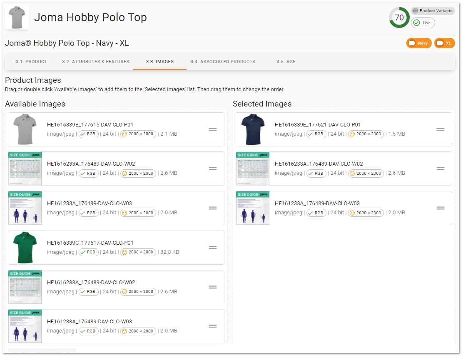Click the Navy variant tag
The image size is (463, 357).
pyautogui.click(x=419, y=43)
